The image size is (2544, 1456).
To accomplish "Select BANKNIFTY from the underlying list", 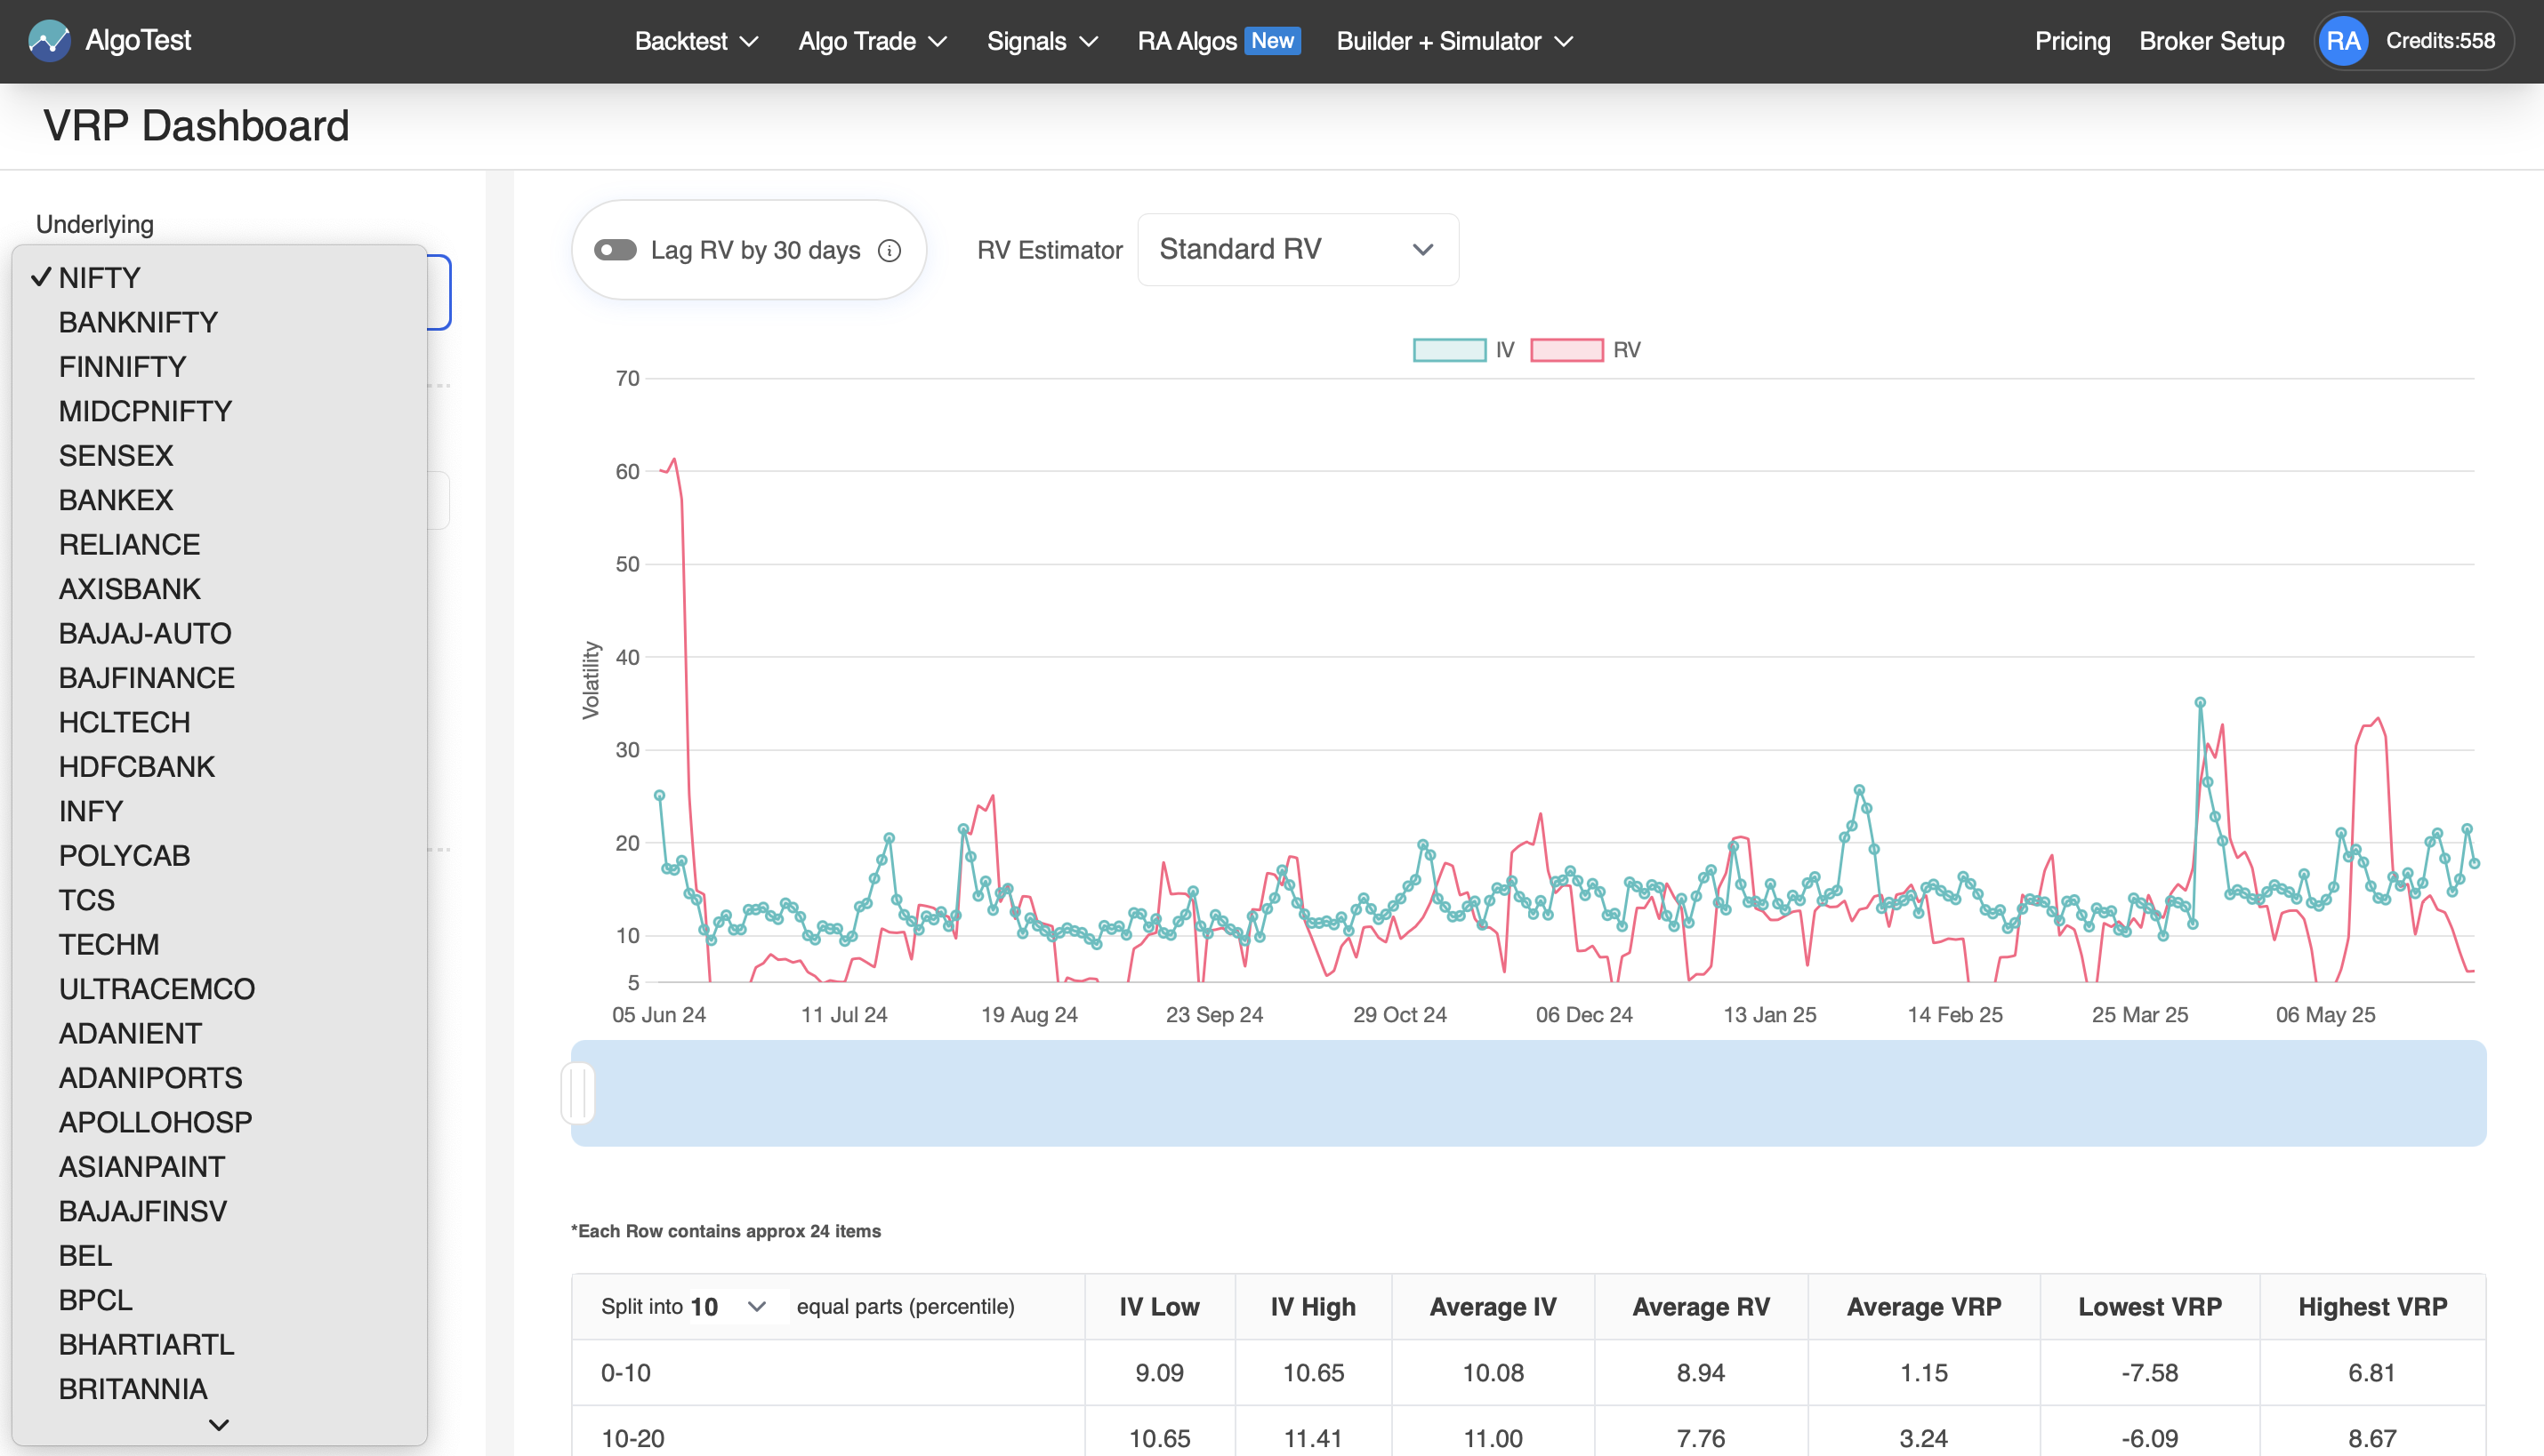I will [x=138, y=322].
